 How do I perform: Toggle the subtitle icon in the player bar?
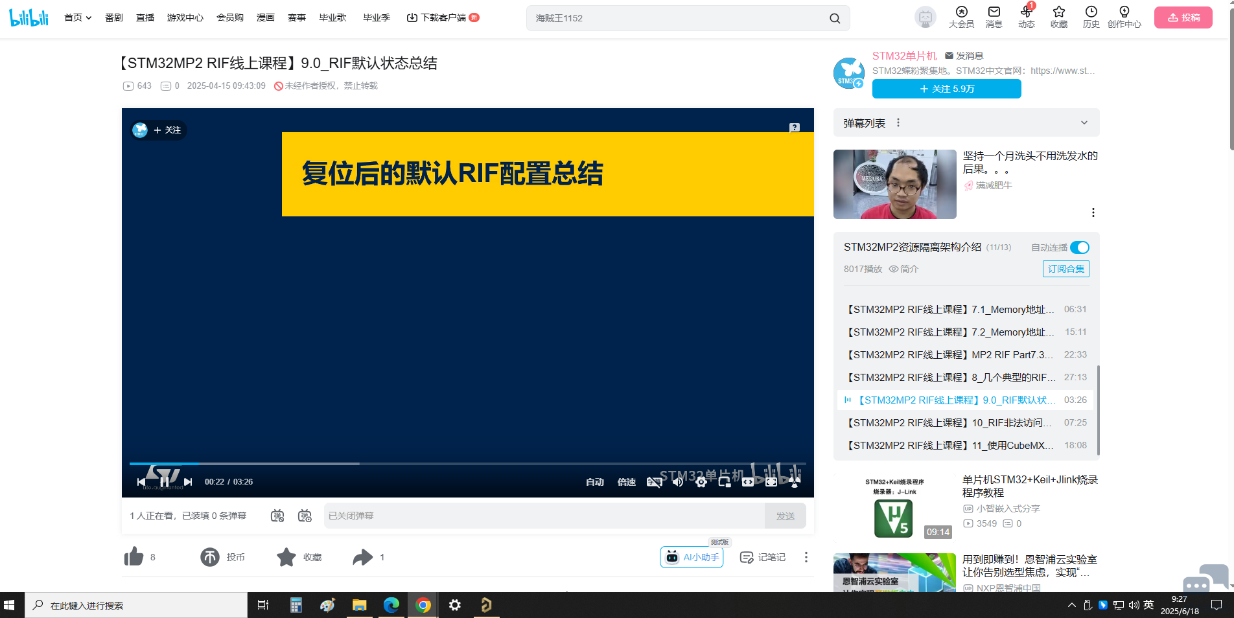coord(655,482)
